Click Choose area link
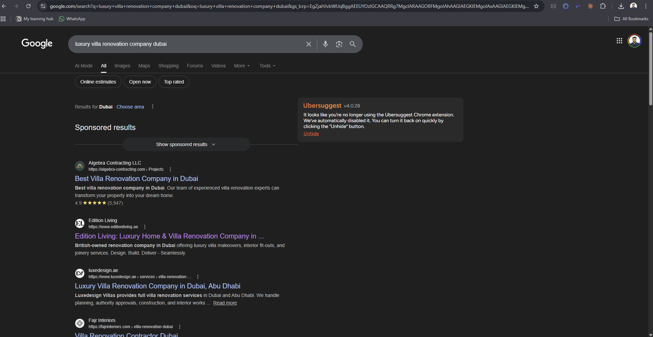The width and height of the screenshot is (653, 337). point(130,107)
